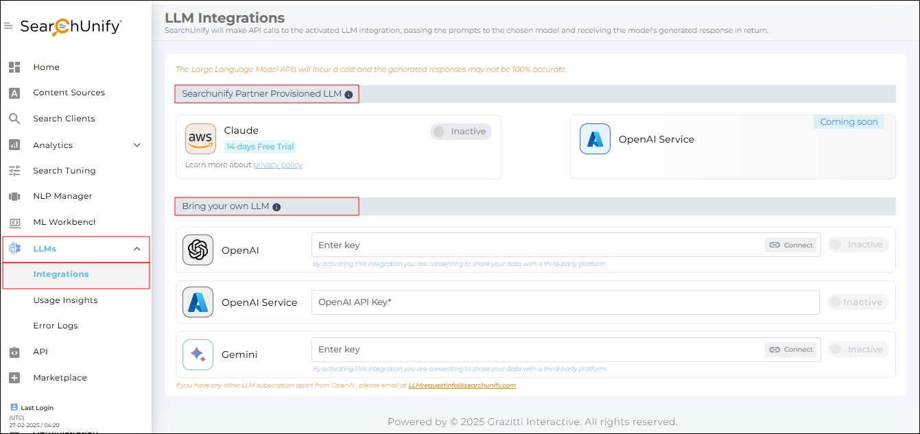The width and height of the screenshot is (920, 434).
Task: Click the hamburger menu icon beside the logo
Action: click(x=8, y=26)
